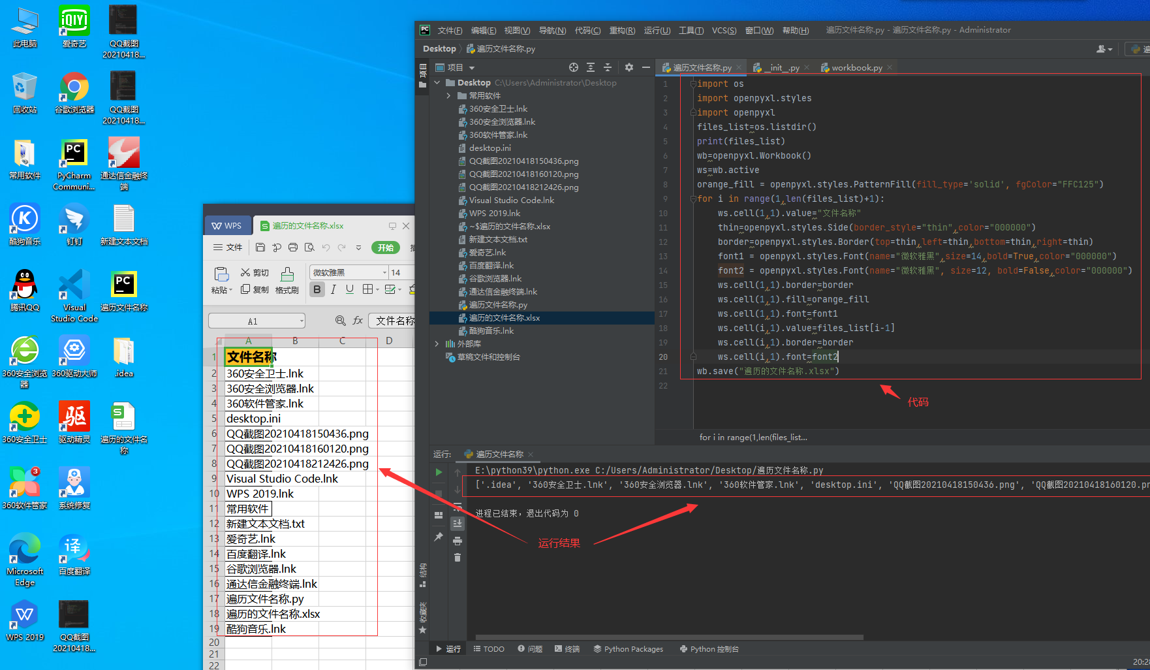Click the green rerun button in Run panel
This screenshot has width=1150, height=670.
coord(439,472)
